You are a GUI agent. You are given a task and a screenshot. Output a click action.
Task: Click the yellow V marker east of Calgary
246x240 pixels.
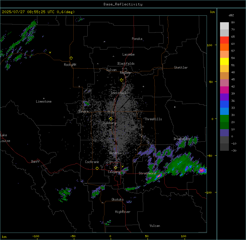click(122, 166)
